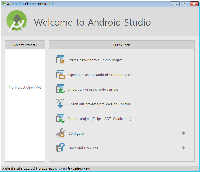Select Import project (Eclipse ADT, Gradle, etc.)
This screenshot has width=200, height=172.
tap(100, 119)
